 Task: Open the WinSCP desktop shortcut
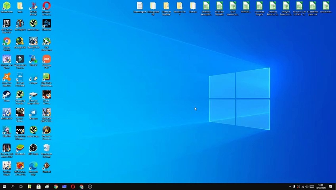[33, 61]
